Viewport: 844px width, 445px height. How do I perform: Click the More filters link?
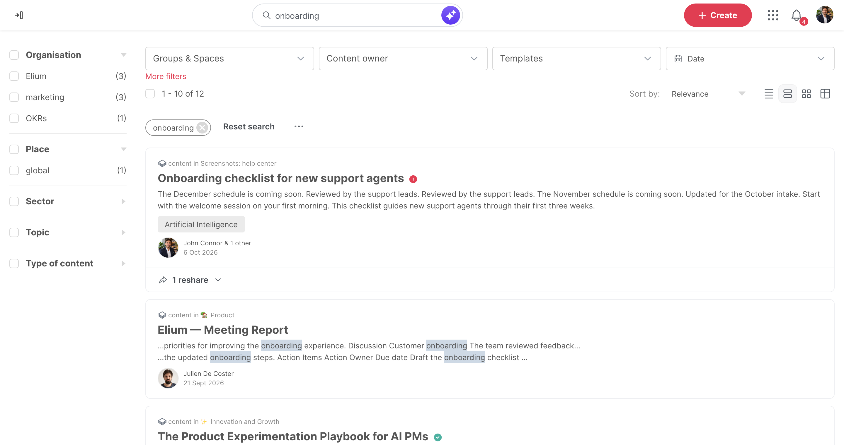point(166,76)
